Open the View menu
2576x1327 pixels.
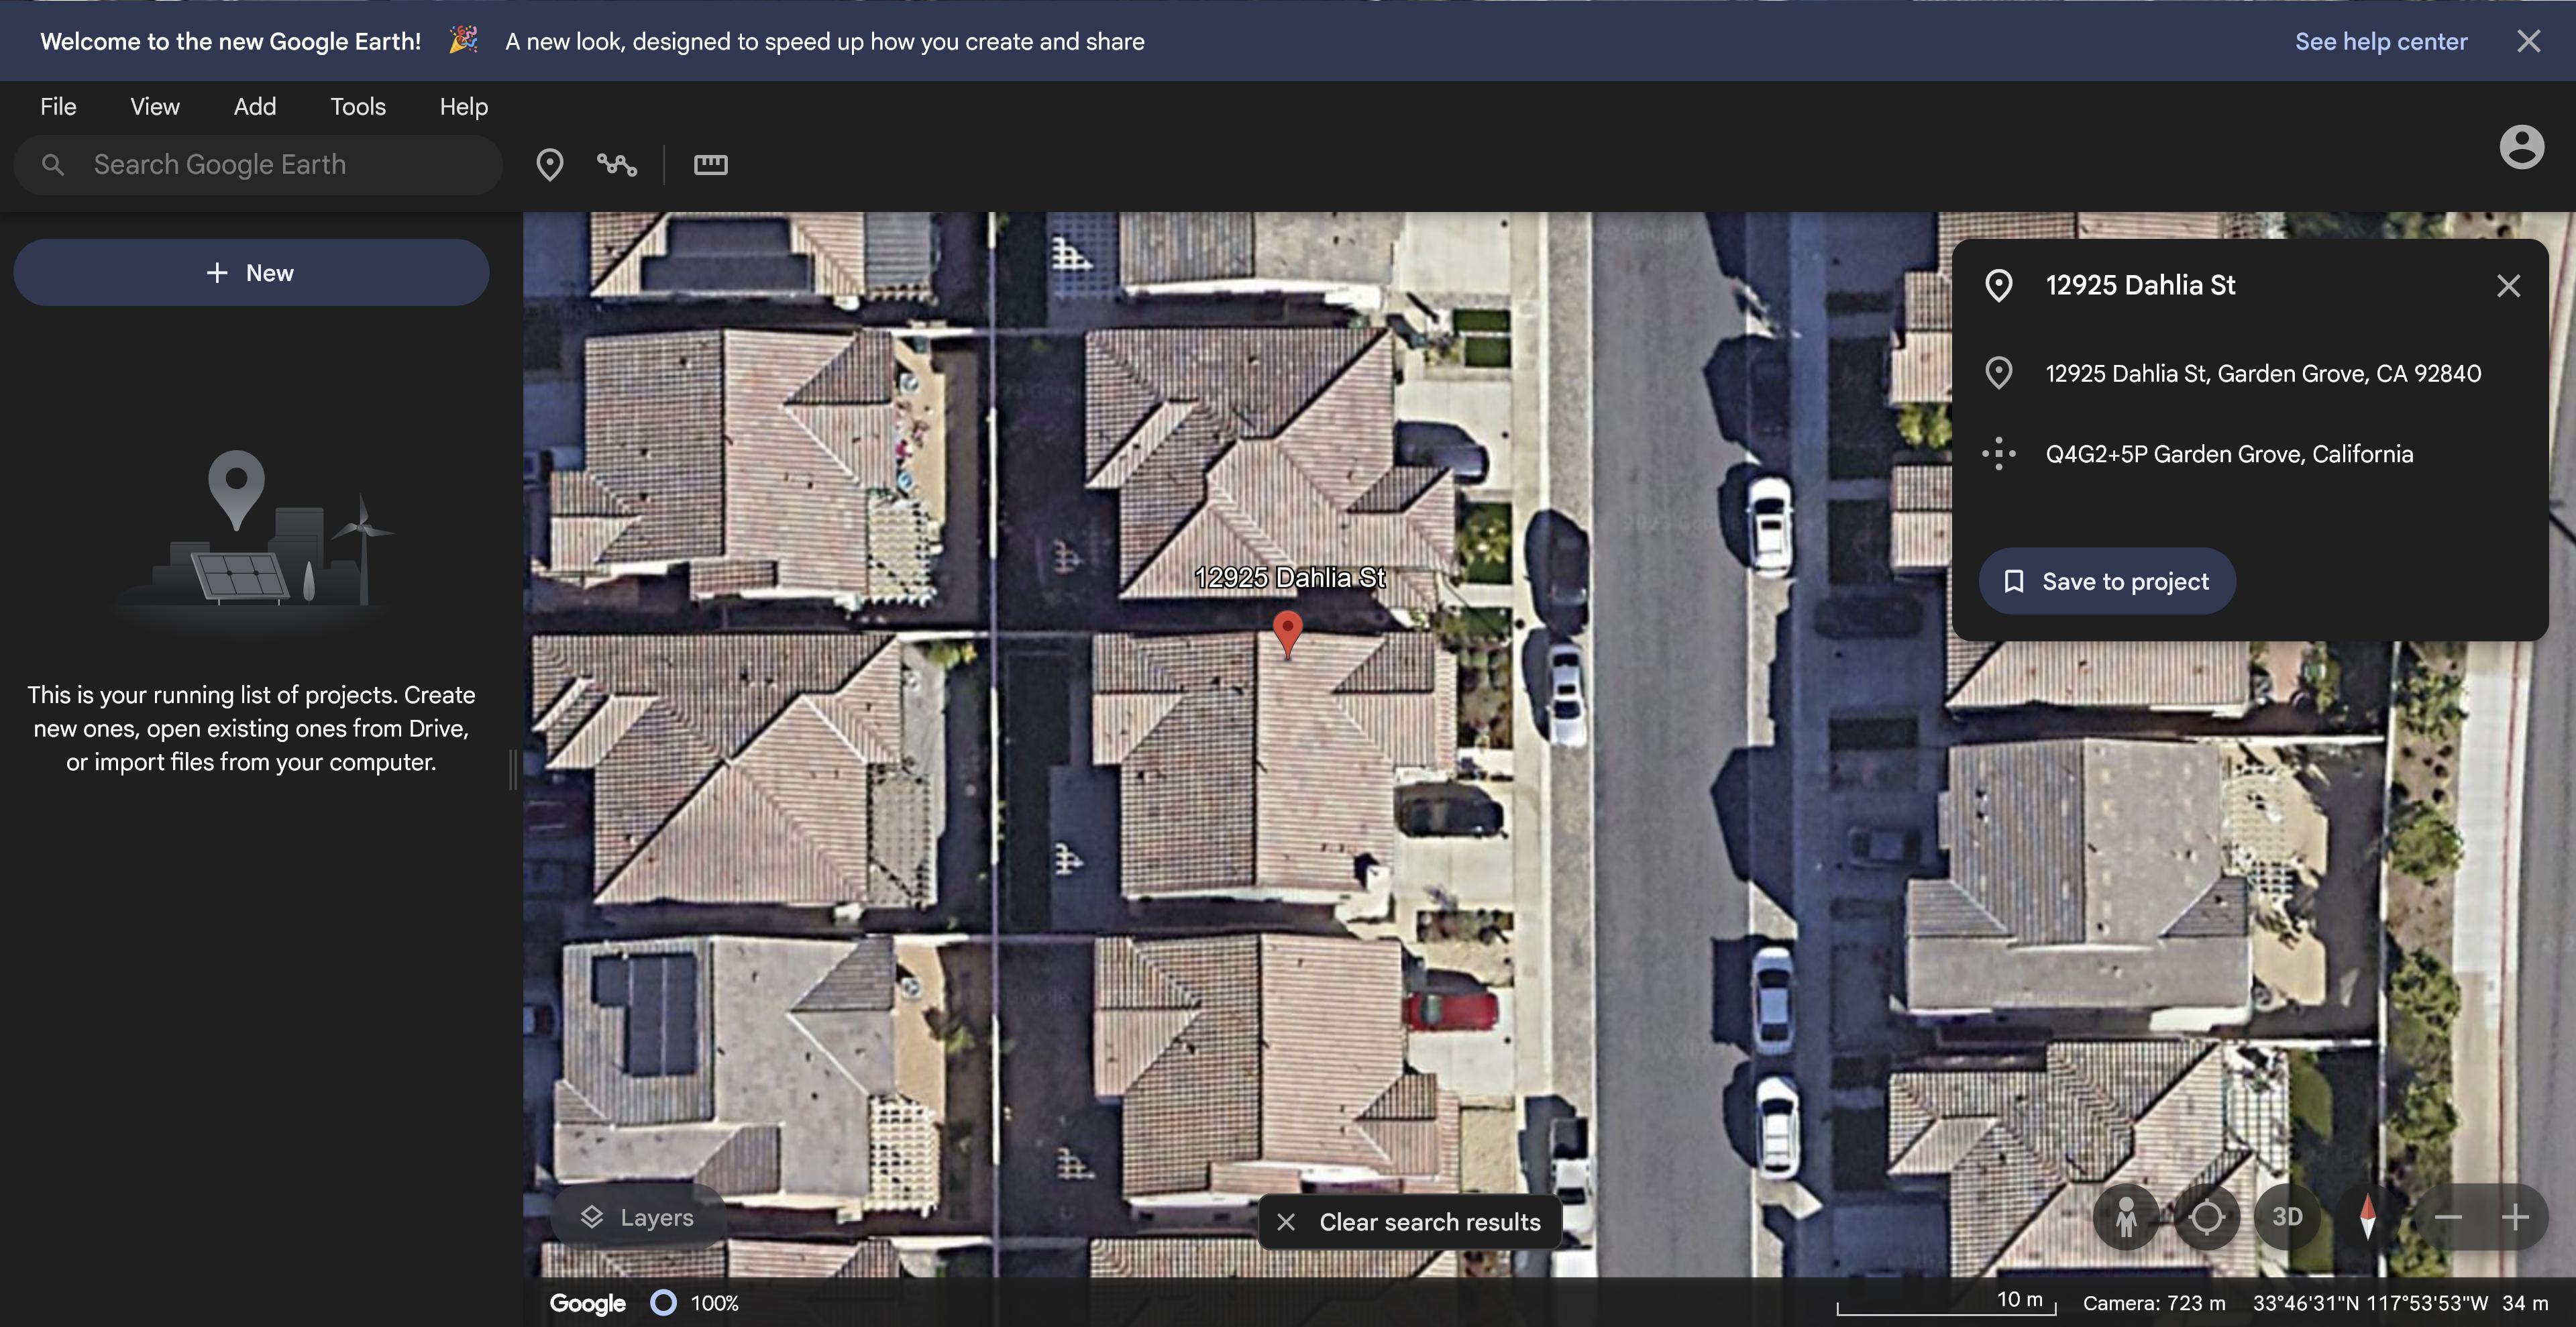pos(155,107)
